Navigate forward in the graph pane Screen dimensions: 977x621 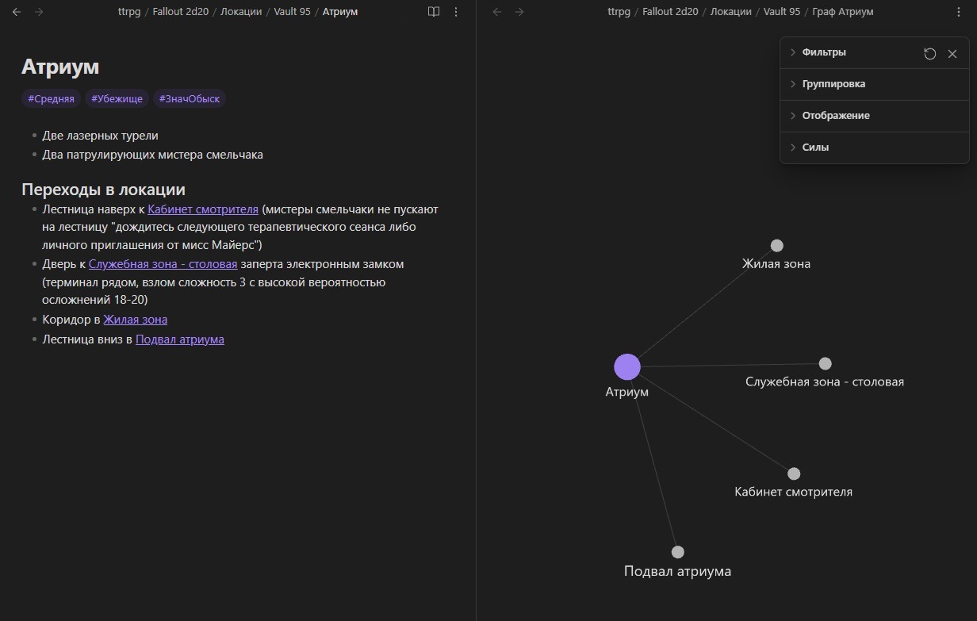tap(519, 12)
